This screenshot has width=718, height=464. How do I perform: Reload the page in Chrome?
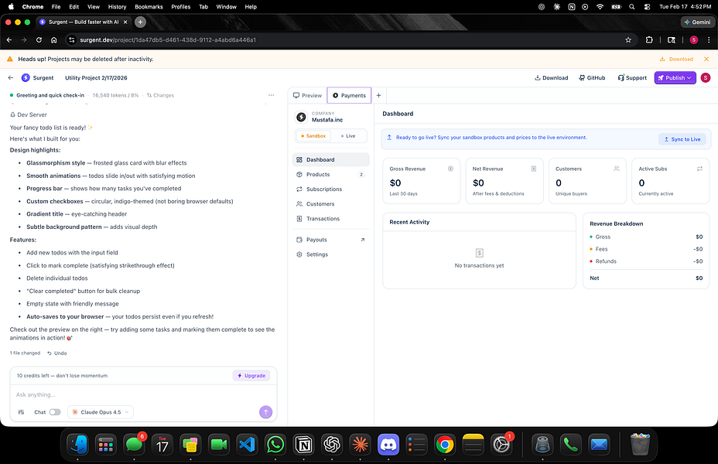(39, 39)
